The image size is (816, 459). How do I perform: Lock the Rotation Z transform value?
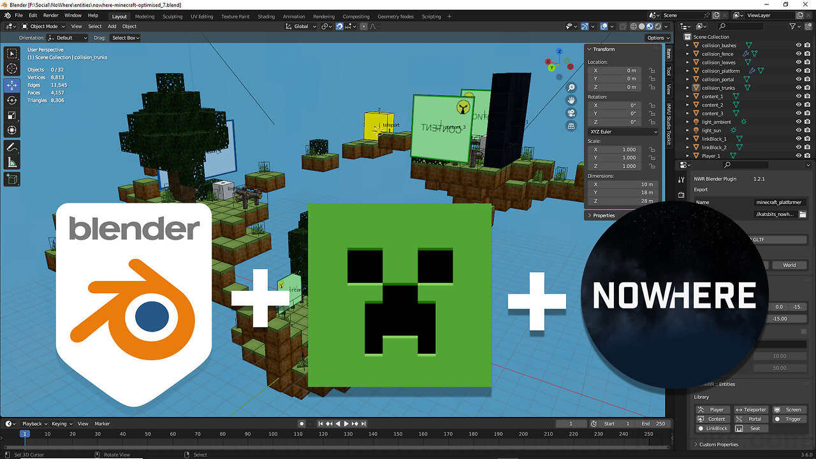click(652, 122)
